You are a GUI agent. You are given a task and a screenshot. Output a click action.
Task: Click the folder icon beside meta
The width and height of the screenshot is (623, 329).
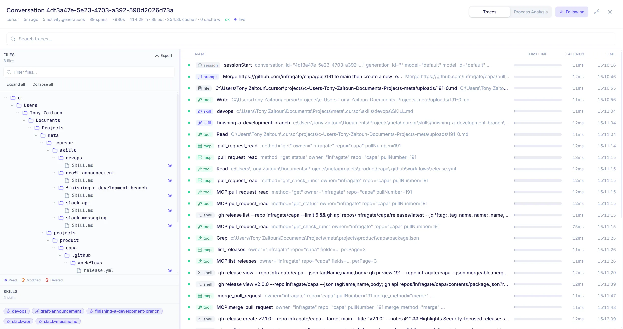(43, 135)
